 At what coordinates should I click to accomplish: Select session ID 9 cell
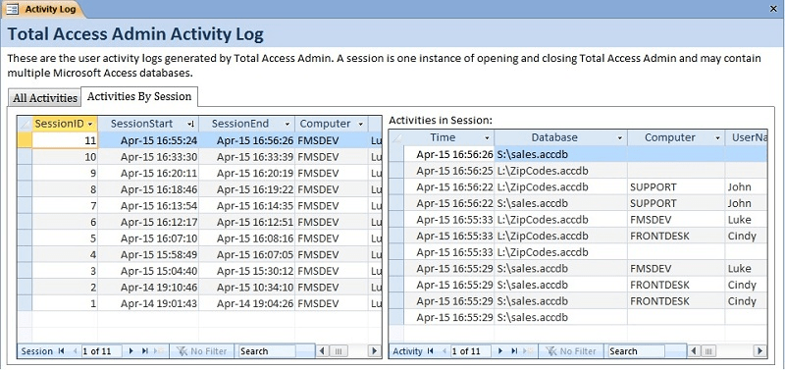65,174
